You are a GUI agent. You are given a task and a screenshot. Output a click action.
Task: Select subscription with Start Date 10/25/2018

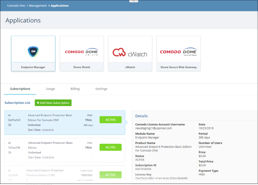tap(65, 150)
